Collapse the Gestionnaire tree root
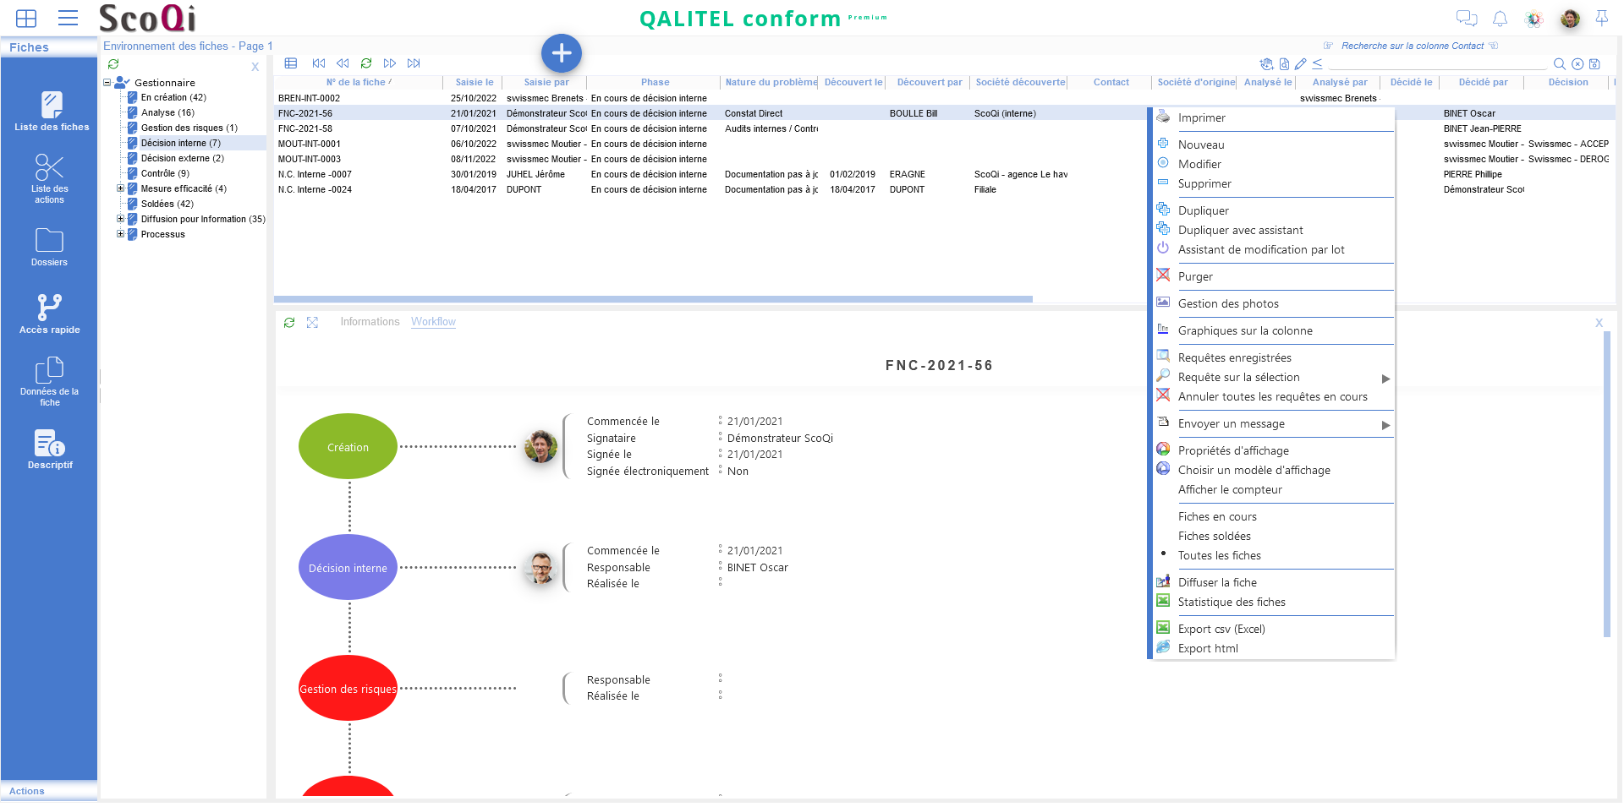 [107, 83]
